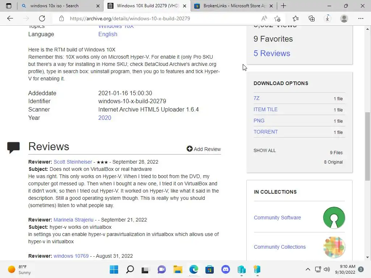Open Task View on taskbar

pyautogui.click(x=146, y=269)
